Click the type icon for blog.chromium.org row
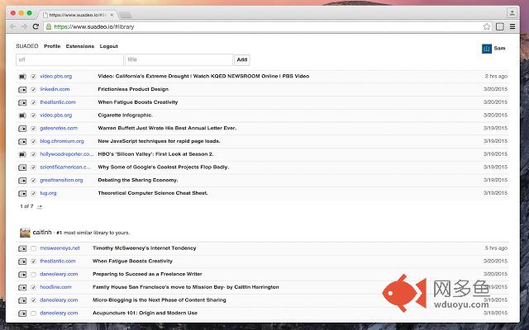Image resolution: width=529 pixels, height=330 pixels. pyautogui.click(x=22, y=141)
